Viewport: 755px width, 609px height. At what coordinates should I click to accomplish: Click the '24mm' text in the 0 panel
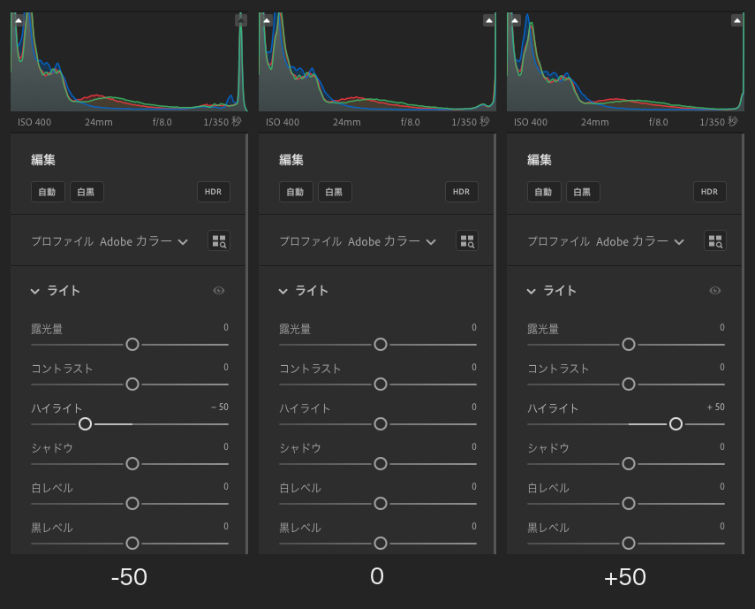coord(347,122)
